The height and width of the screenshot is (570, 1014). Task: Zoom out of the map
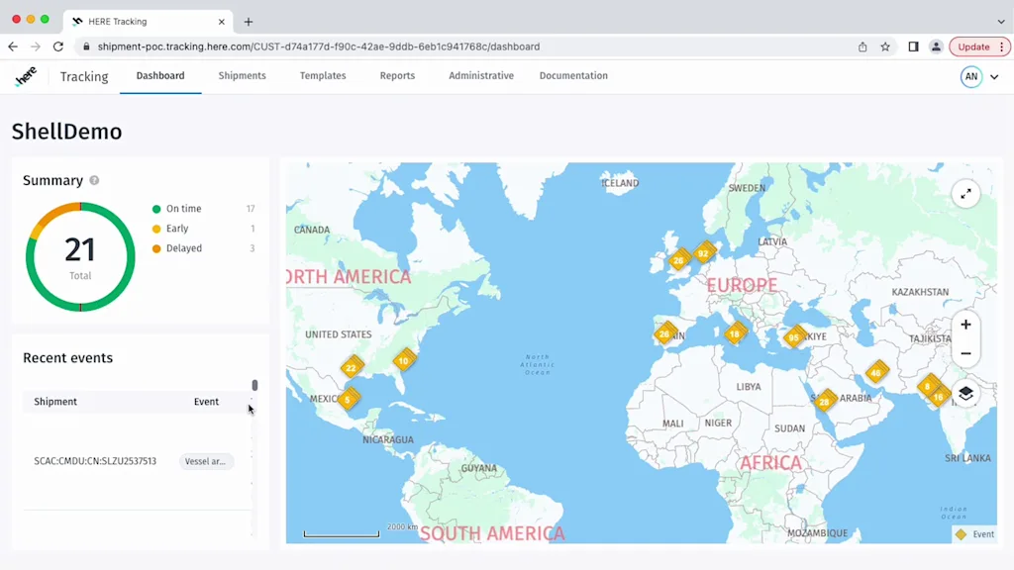(x=964, y=353)
